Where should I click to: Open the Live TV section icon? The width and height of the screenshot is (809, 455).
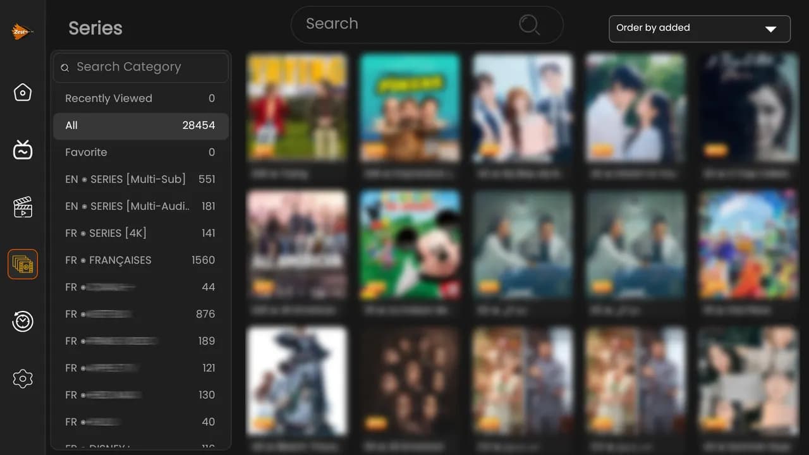coord(23,150)
